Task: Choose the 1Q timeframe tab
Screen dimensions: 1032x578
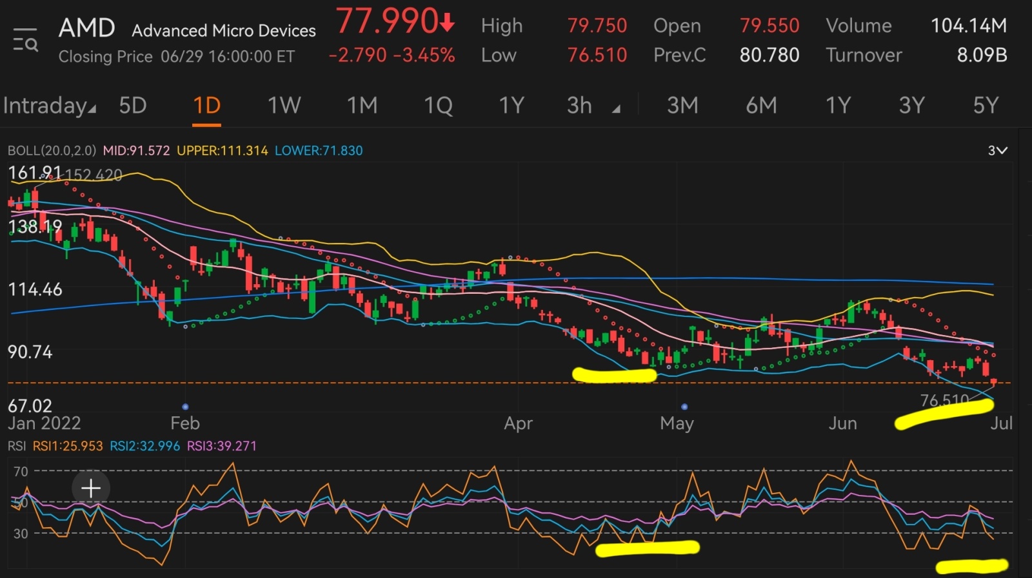Action: 438,105
